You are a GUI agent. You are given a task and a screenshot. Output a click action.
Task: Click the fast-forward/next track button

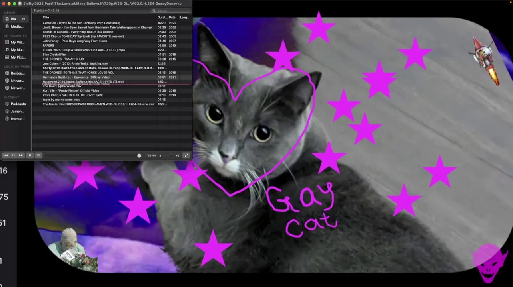[21, 155]
